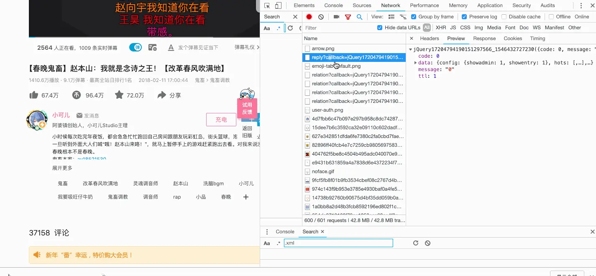596x276 pixels.
Task: Click the thumbs-up like icon
Action: click(x=34, y=95)
